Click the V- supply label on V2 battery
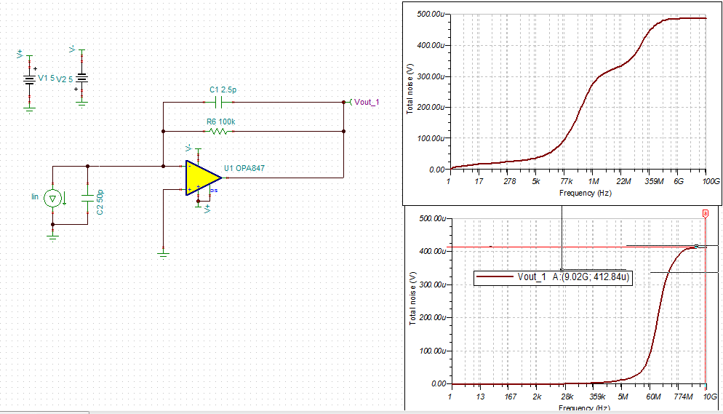The height and width of the screenshot is (414, 723). [x=72, y=49]
